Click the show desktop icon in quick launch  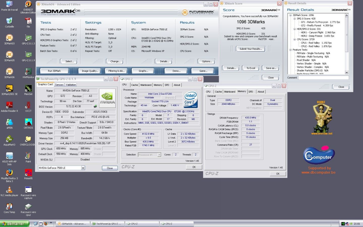point(41,224)
